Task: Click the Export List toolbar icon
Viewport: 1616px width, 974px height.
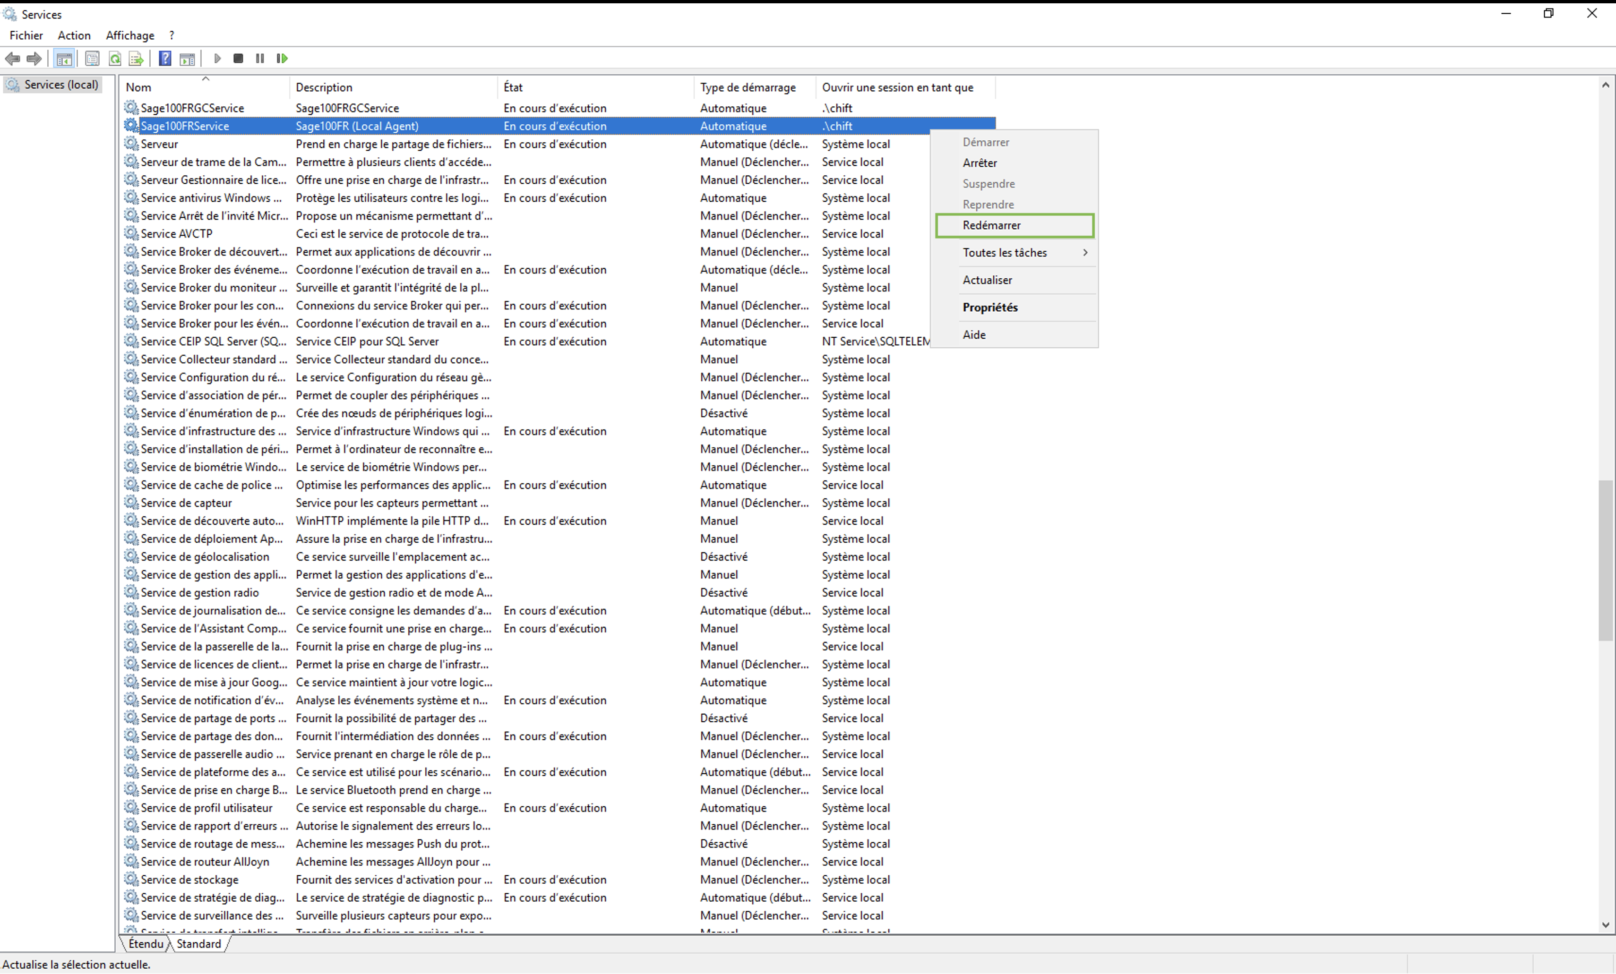Action: (136, 58)
